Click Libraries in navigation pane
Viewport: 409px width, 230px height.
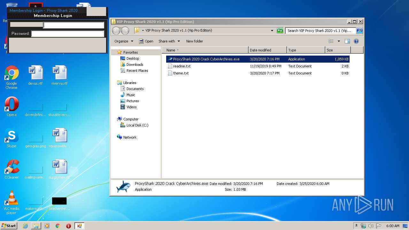pos(130,83)
